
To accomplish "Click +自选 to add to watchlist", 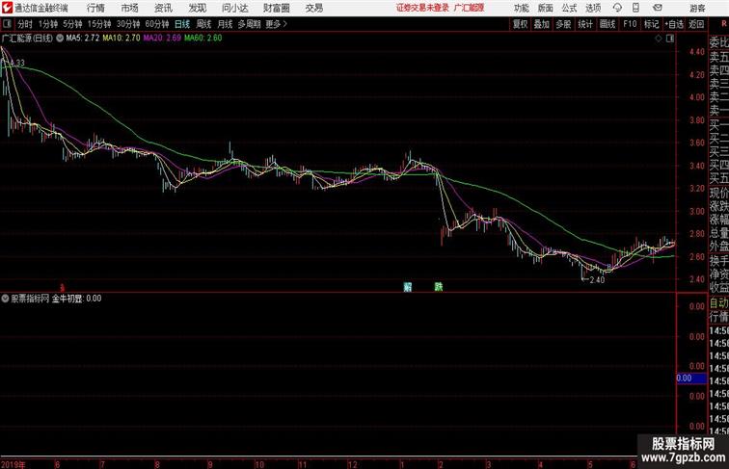I will (674, 24).
